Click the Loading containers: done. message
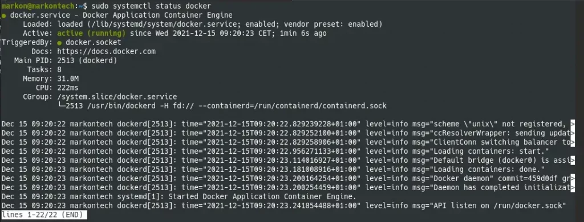This screenshot has height=222, width=584. [x=488, y=169]
